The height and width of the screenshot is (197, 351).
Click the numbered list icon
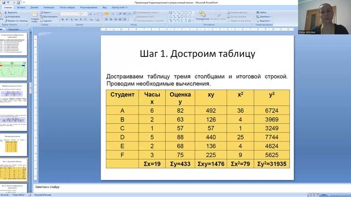click(113, 14)
